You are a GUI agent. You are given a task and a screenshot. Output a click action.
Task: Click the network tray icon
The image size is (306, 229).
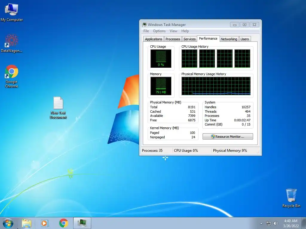pos(269,223)
